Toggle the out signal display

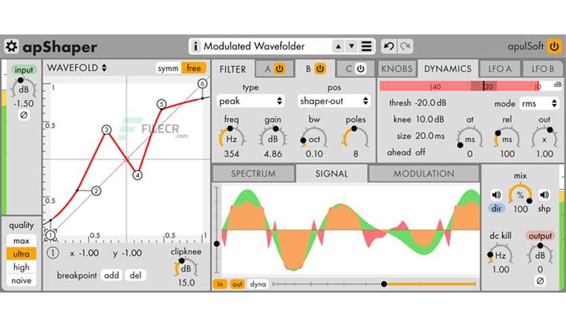237,284
